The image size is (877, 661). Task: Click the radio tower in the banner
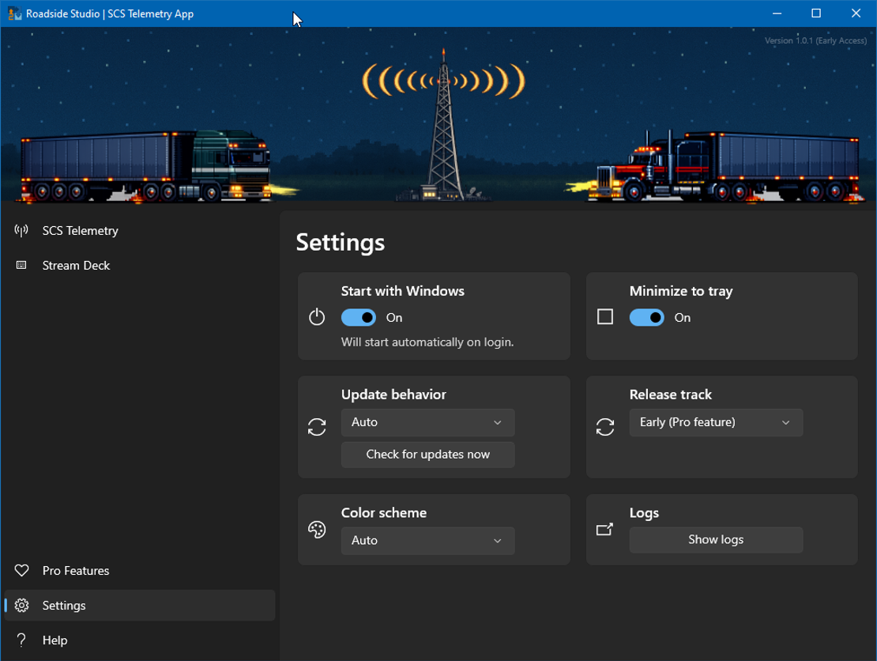tap(442, 134)
